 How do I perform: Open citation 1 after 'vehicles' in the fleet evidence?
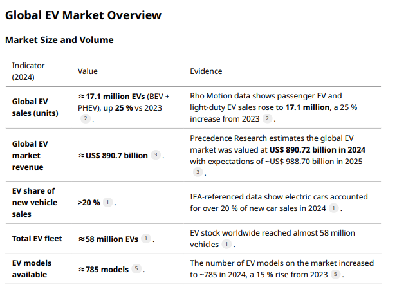click(226, 244)
